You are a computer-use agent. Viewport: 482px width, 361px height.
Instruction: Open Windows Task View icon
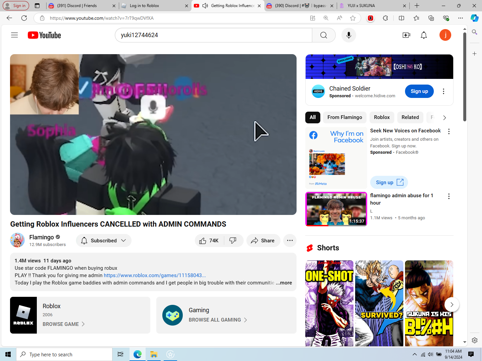120,354
